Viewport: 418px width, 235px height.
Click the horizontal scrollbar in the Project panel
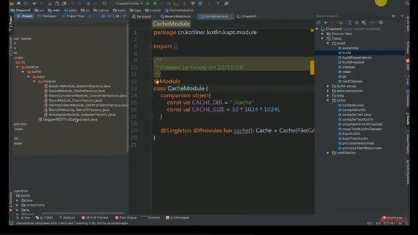[83, 213]
